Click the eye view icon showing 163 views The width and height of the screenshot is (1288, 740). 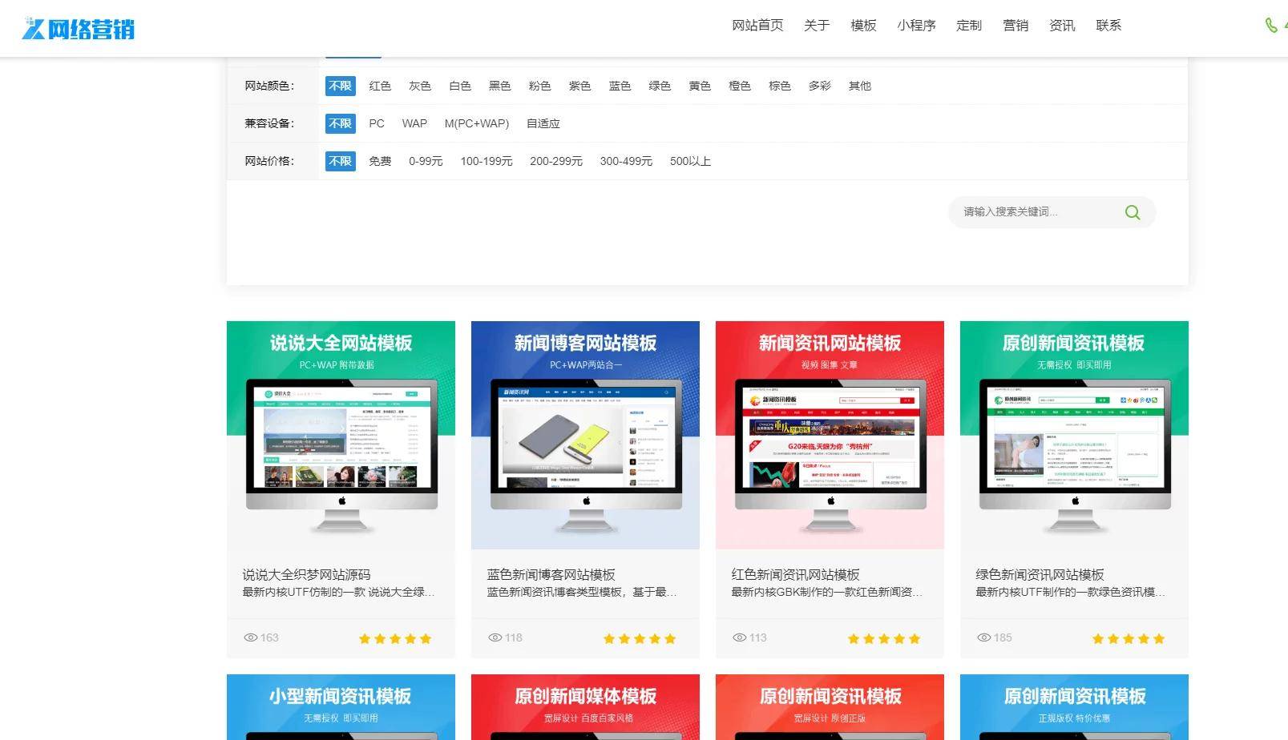[251, 637]
